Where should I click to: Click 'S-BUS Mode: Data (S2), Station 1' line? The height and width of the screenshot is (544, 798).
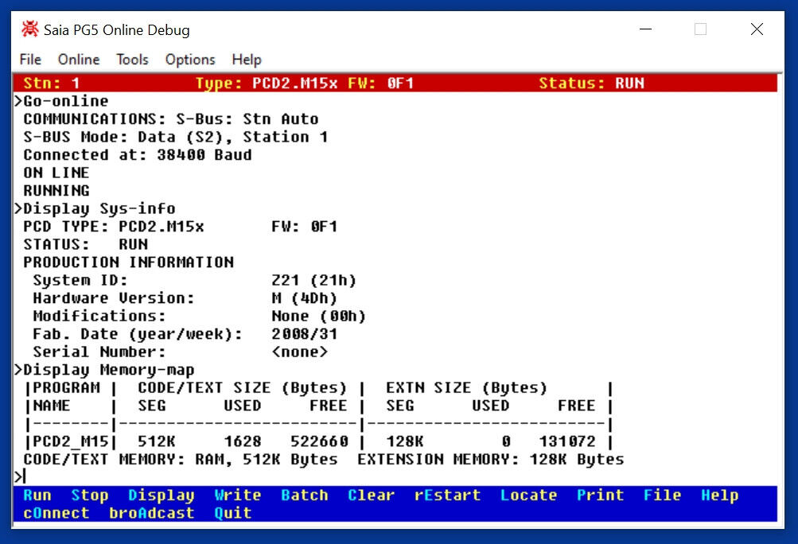tap(176, 137)
